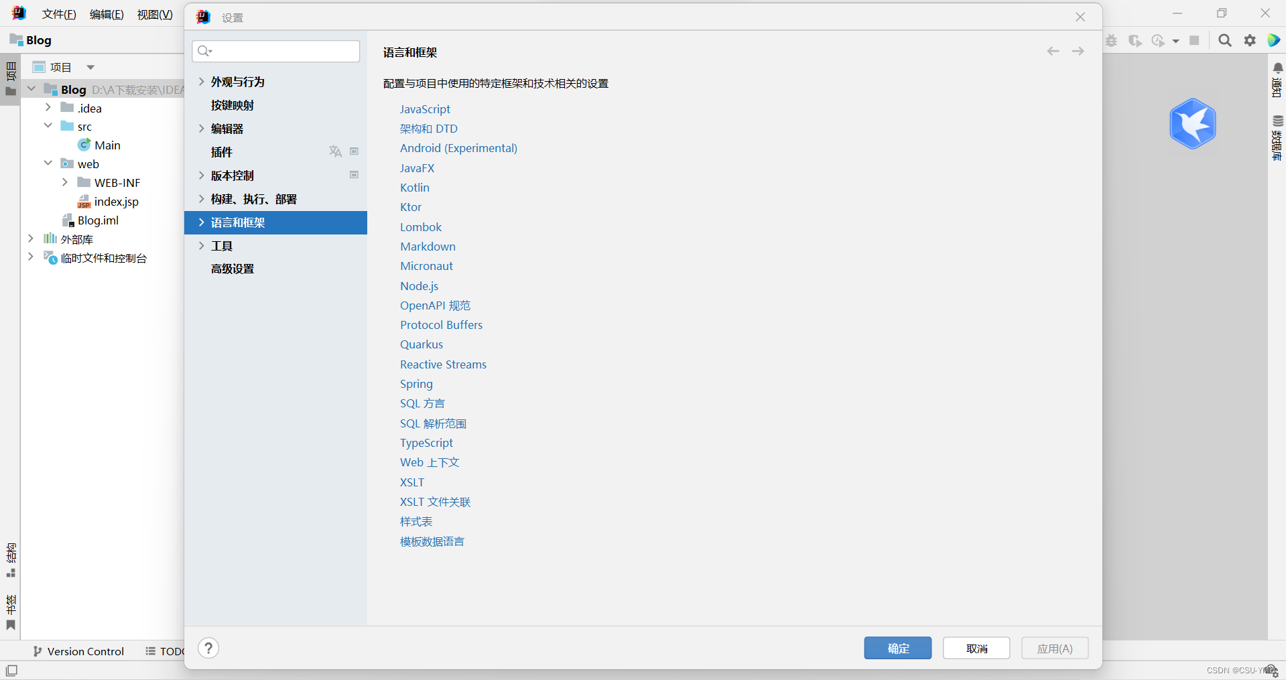Open the 模板数据语言 link

pyautogui.click(x=432, y=541)
